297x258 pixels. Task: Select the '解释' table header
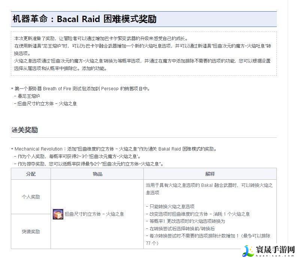coord(210,174)
